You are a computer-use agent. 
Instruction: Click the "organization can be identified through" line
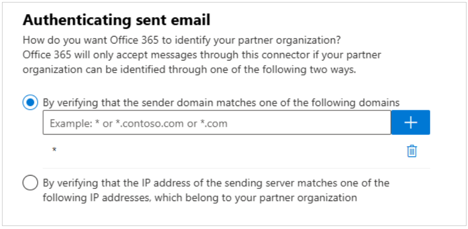[190, 71]
